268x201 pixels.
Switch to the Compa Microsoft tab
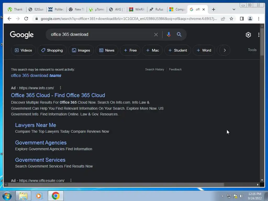(177, 9)
